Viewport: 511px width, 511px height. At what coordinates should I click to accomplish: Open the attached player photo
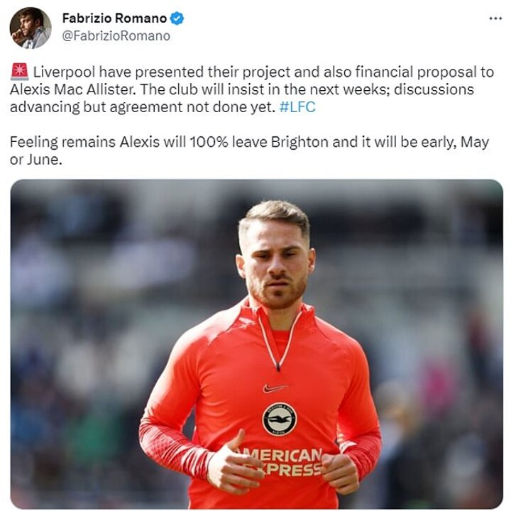point(256,344)
